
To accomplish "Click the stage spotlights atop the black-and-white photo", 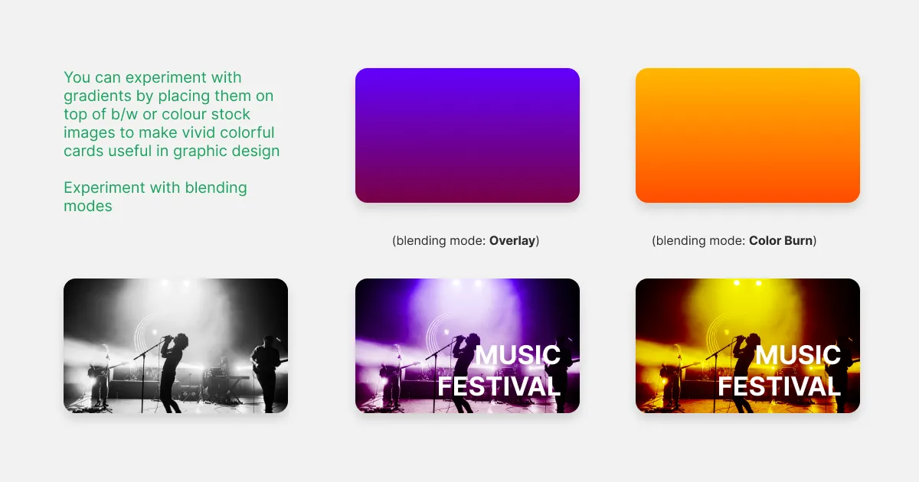I will [x=175, y=284].
